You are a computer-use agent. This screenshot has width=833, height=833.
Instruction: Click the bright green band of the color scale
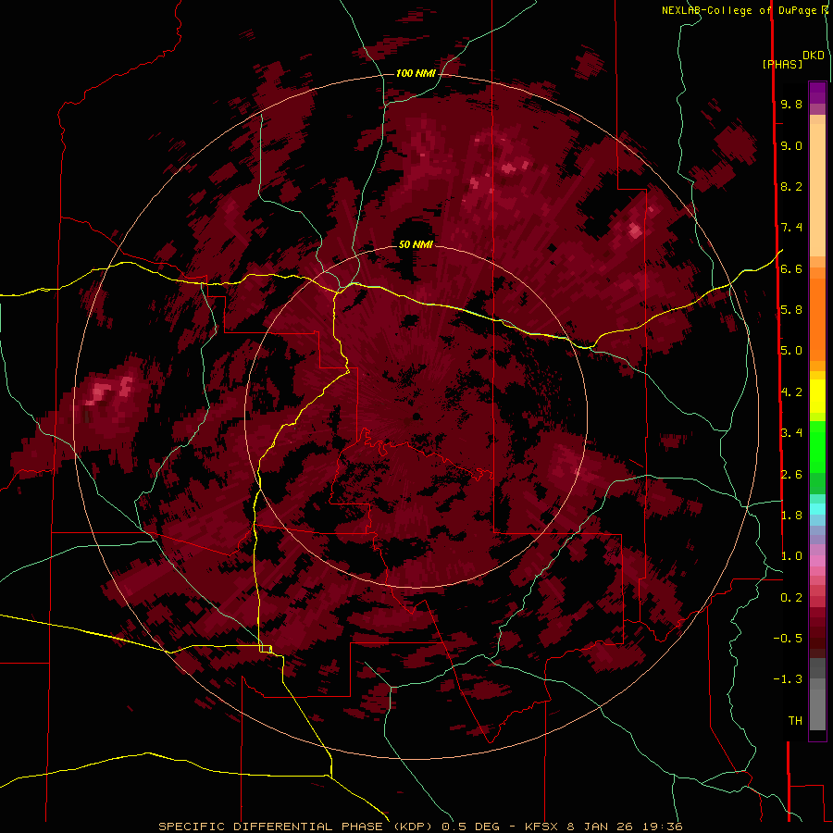(x=817, y=446)
